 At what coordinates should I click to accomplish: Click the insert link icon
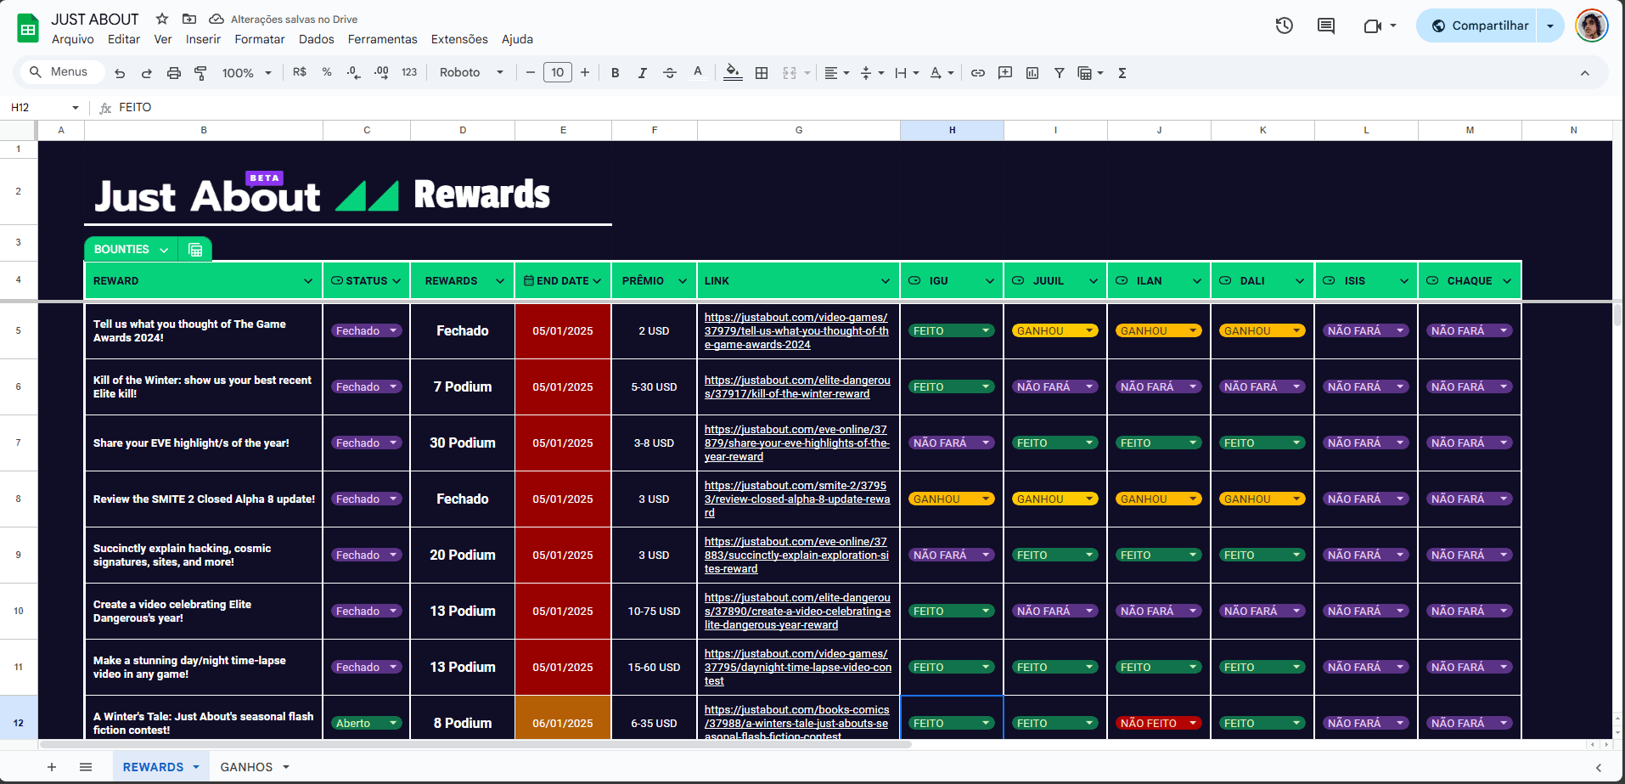tap(978, 73)
